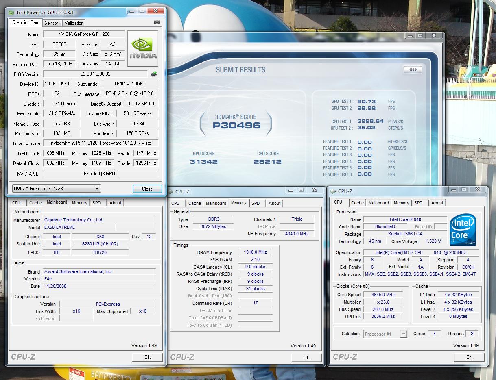Image resolution: width=496 pixels, height=380 pixels.
Task: Click the CAS# Latency 9.0 clocks value
Action: [x=255, y=267]
